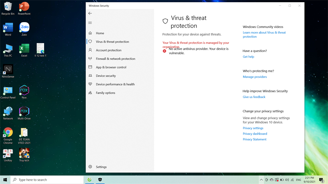Select the Account protection person icon
The image size is (328, 184).
click(90, 50)
